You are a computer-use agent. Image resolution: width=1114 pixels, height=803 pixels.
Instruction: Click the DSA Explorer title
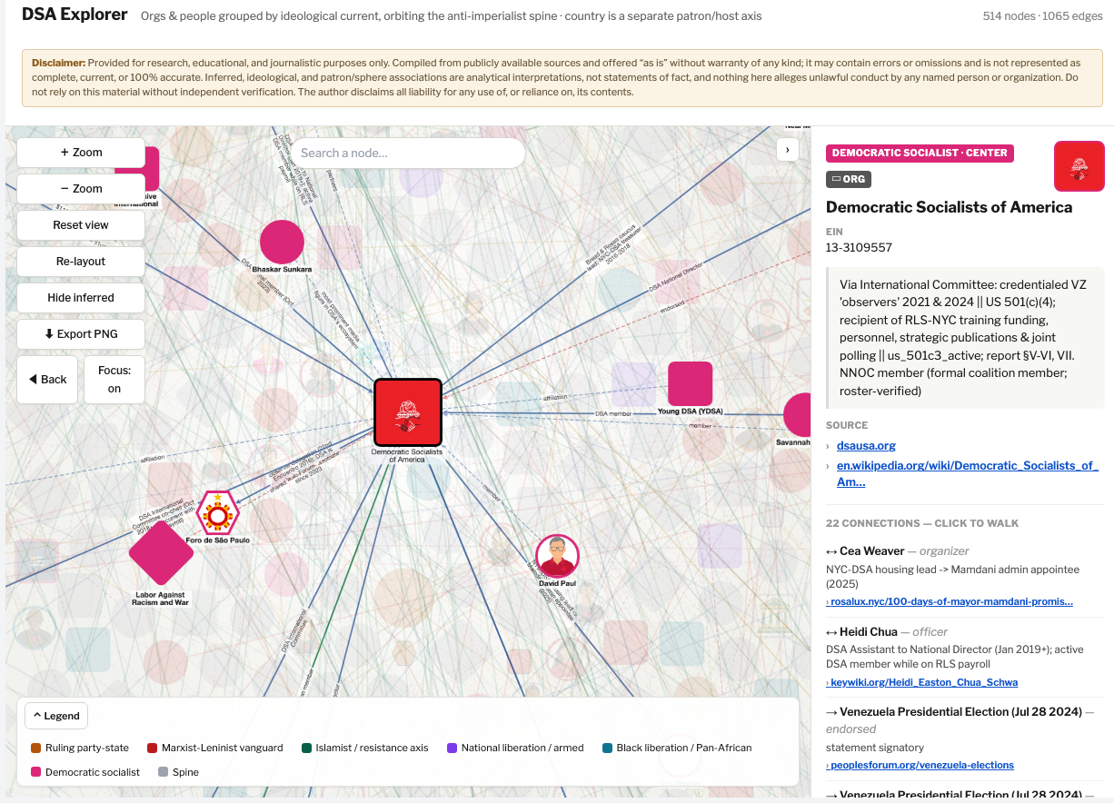click(75, 15)
